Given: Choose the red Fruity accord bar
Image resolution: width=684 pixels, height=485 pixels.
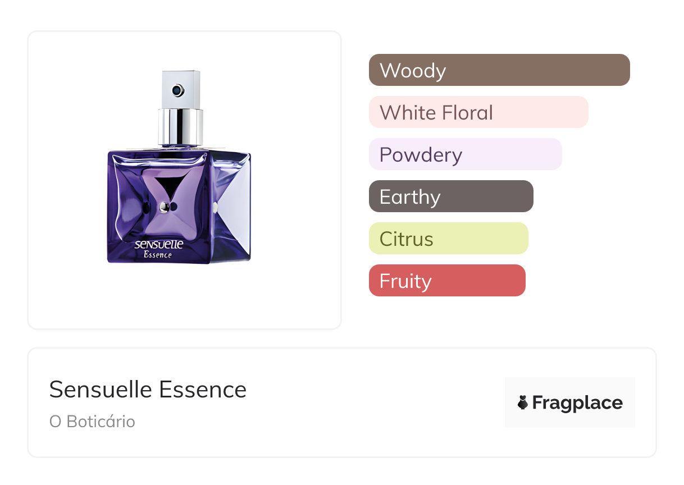Looking at the screenshot, I should pyautogui.click(x=446, y=281).
